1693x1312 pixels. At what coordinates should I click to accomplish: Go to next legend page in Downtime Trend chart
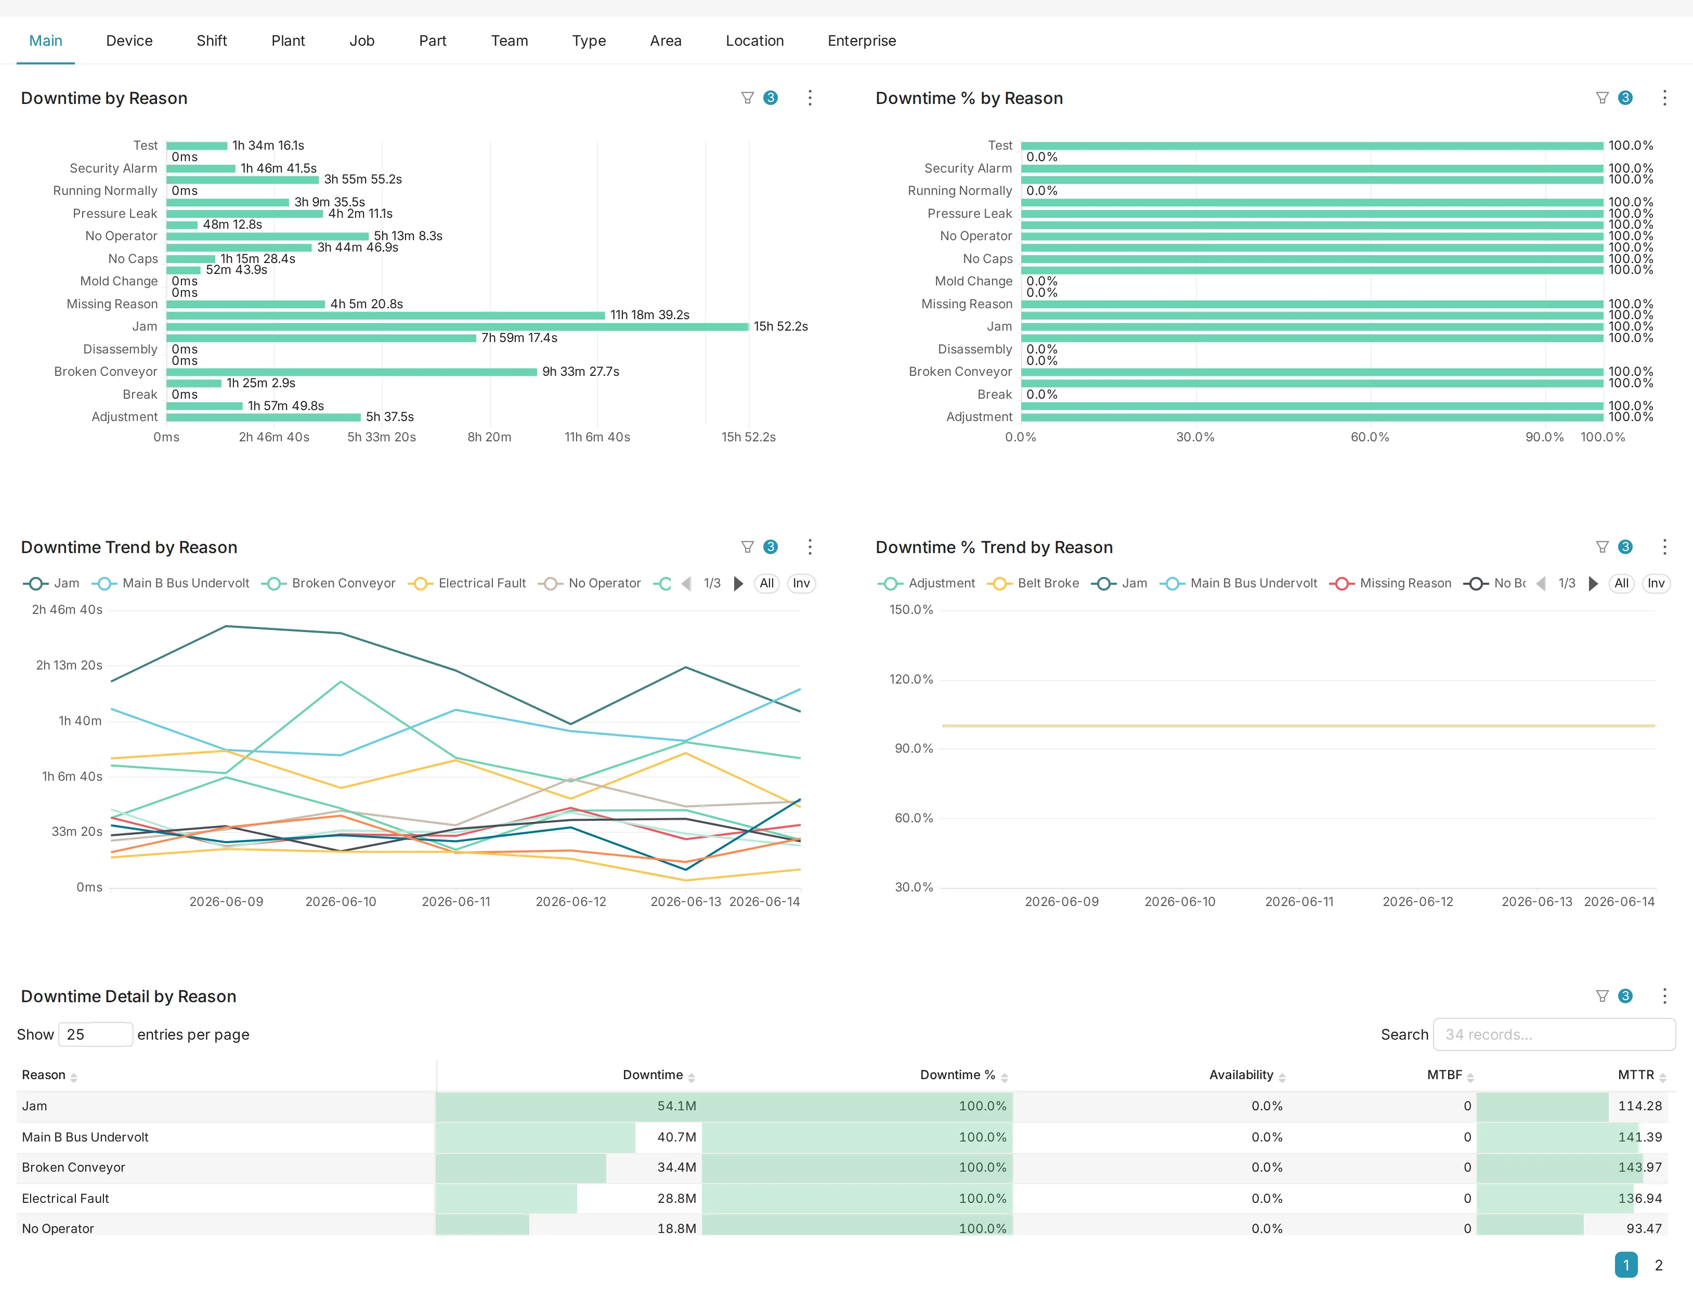pyautogui.click(x=738, y=584)
